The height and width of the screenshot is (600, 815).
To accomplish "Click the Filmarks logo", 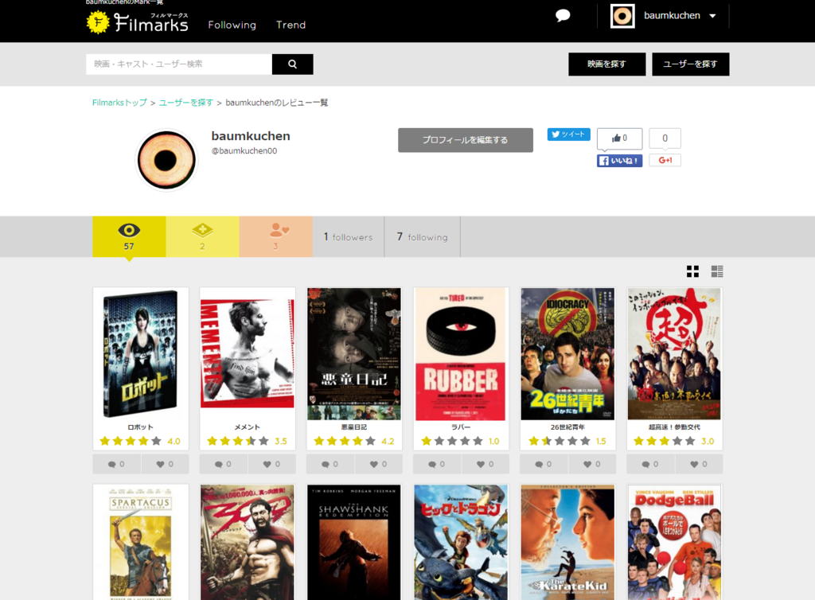I will (x=137, y=22).
